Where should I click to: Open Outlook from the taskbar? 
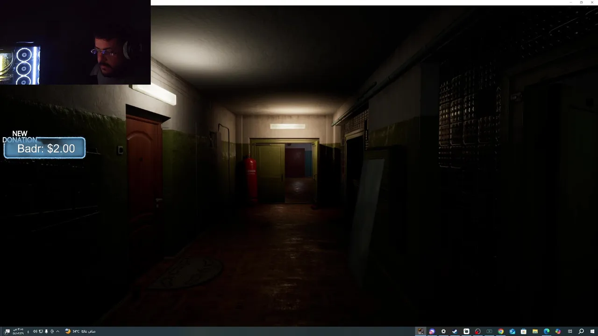(x=513, y=331)
